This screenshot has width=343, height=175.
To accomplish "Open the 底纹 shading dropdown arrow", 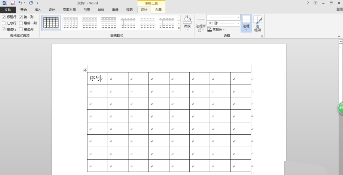I will point(188,30).
